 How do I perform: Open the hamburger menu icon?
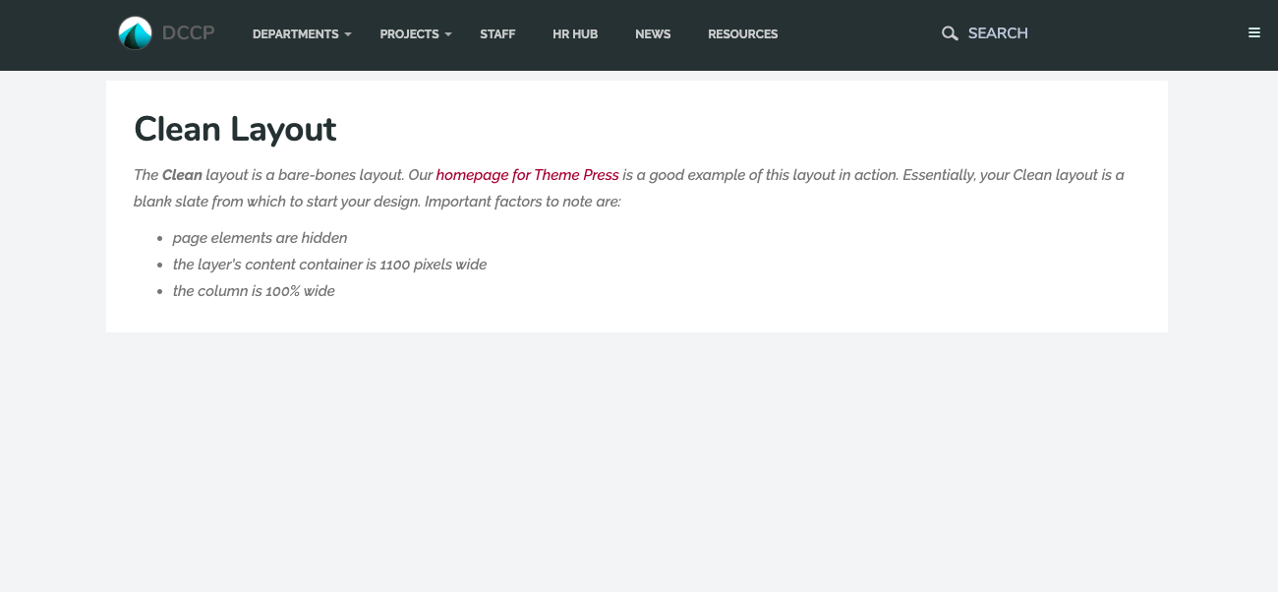click(1254, 32)
